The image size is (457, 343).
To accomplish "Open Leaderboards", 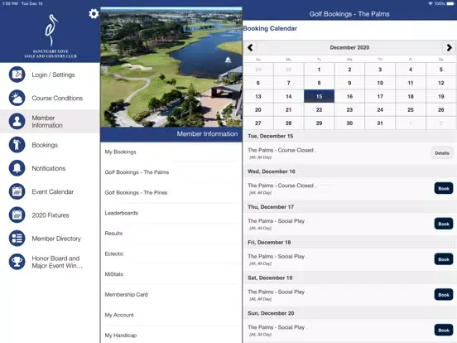I will tap(171, 213).
